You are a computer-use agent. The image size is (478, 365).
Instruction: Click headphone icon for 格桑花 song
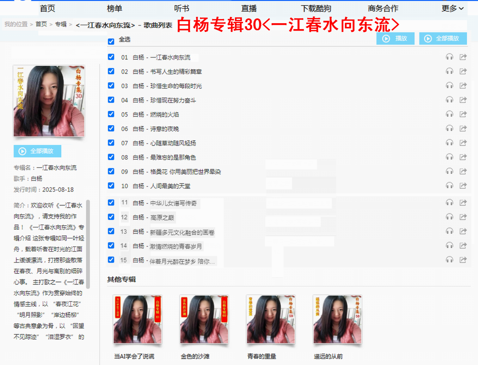[450, 172]
